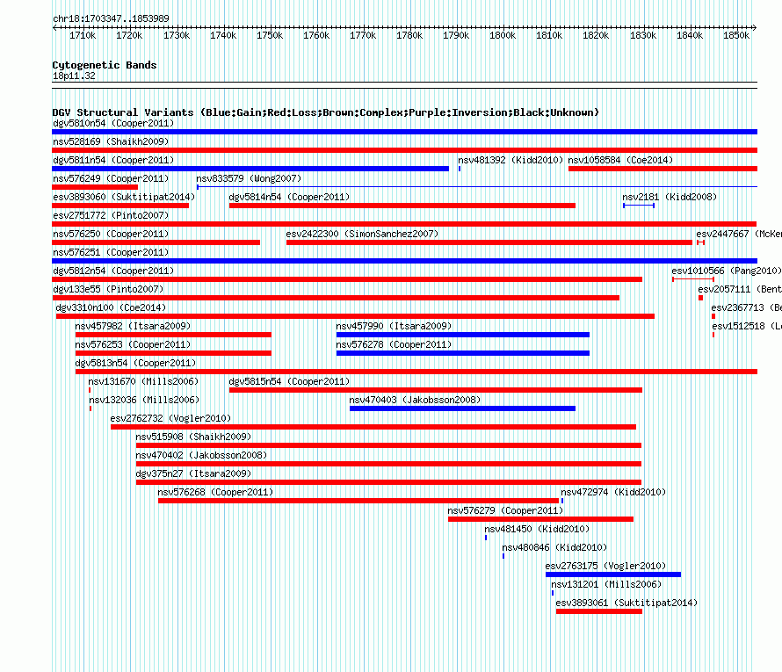Click nsv470403 (Jakobsson2008) label
This screenshot has width=782, height=672.
(x=415, y=400)
